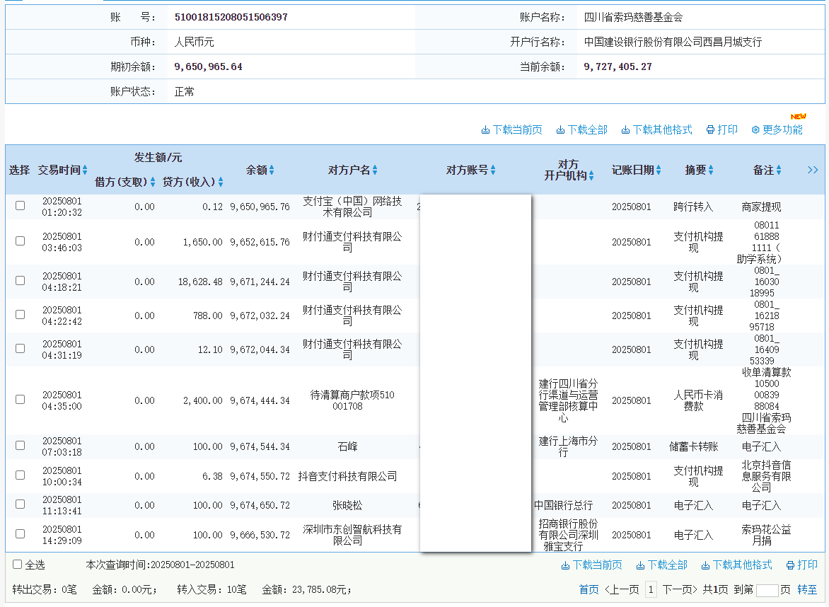The height and width of the screenshot is (607, 829).
Task: Sort by 交易时间 using its arrow icon
Action: click(85, 170)
